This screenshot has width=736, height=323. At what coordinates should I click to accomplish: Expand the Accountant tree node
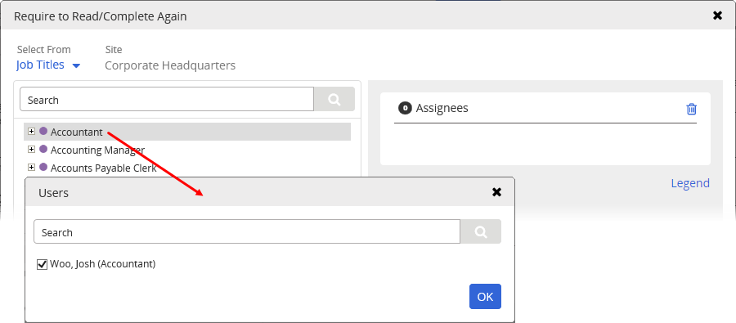coord(31,132)
